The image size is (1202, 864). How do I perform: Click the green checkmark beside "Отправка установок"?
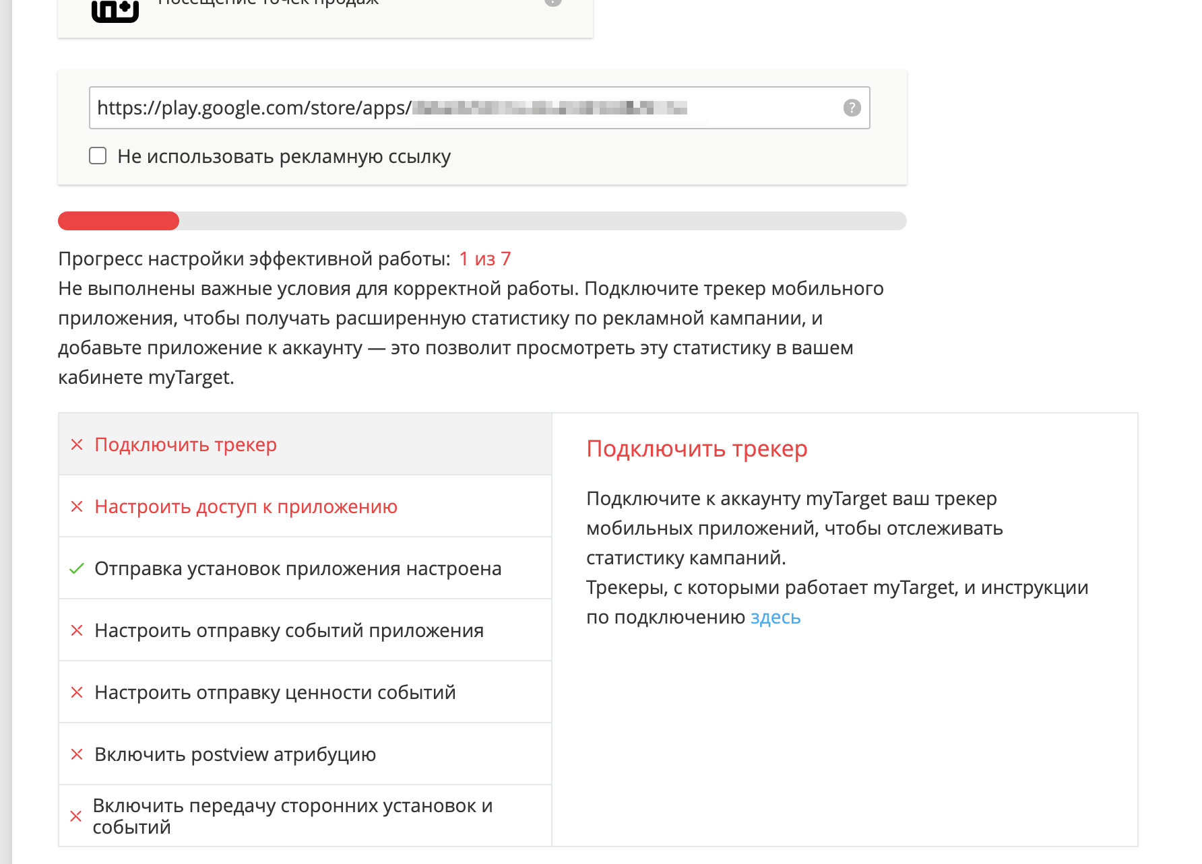[77, 568]
